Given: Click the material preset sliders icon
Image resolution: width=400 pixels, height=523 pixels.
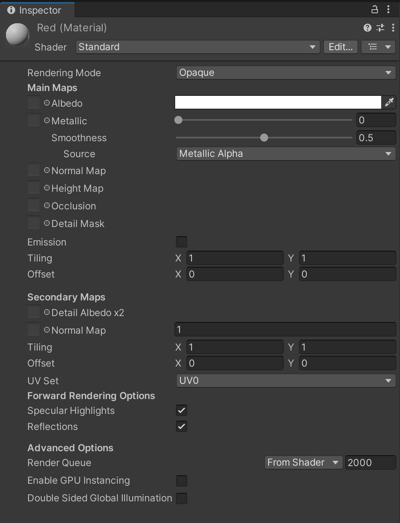Looking at the screenshot, I should 380,28.
